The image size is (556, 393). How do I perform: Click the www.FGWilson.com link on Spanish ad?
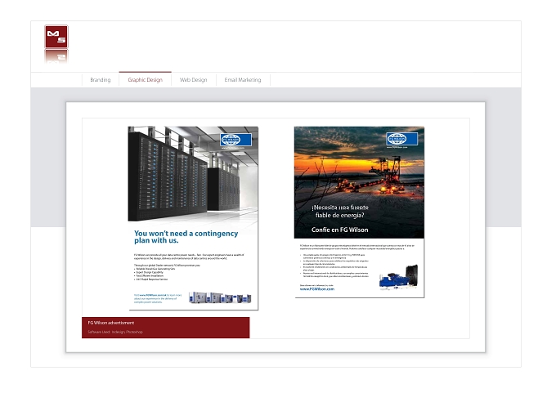(317, 288)
